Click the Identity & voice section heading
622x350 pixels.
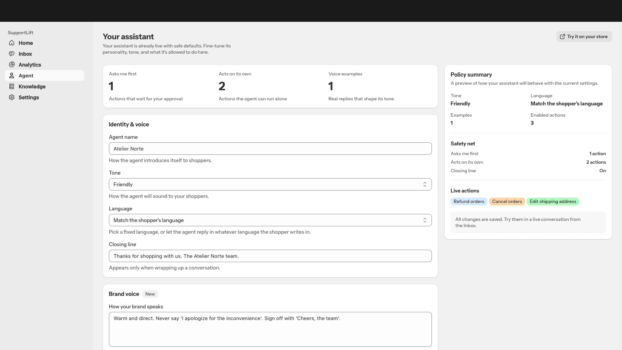pos(129,124)
